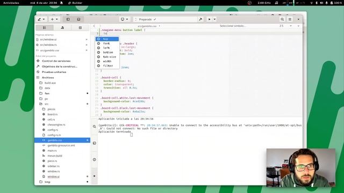Open main.rs in the file tree

tap(52, 151)
